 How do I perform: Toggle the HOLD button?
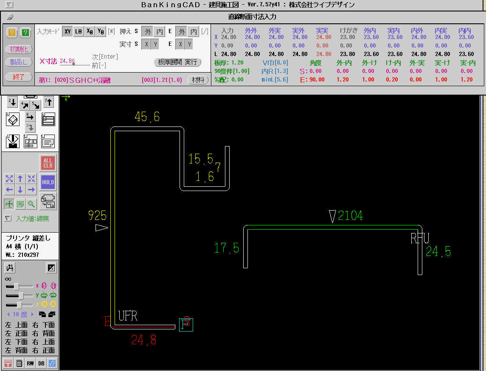[48, 182]
